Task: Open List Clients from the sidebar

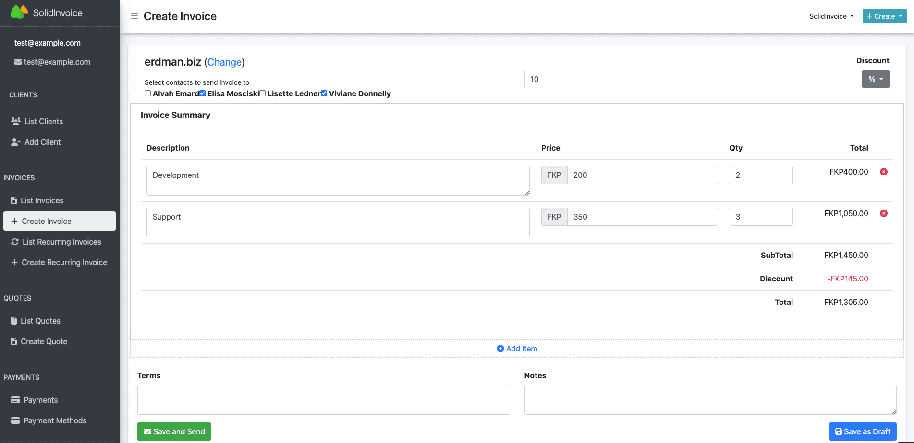Action: 43,121
